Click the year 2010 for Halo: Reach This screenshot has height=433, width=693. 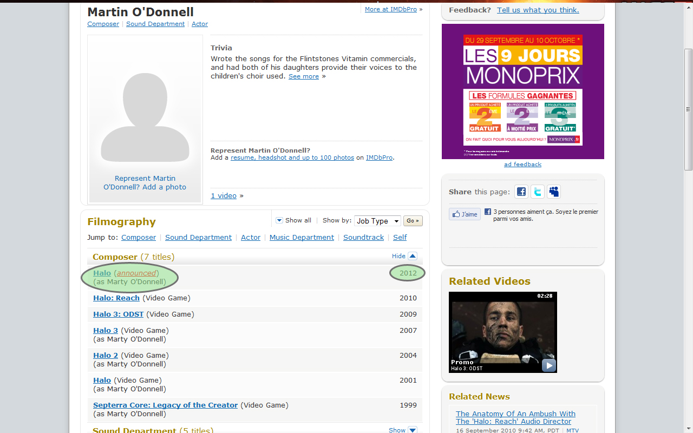pyautogui.click(x=408, y=298)
